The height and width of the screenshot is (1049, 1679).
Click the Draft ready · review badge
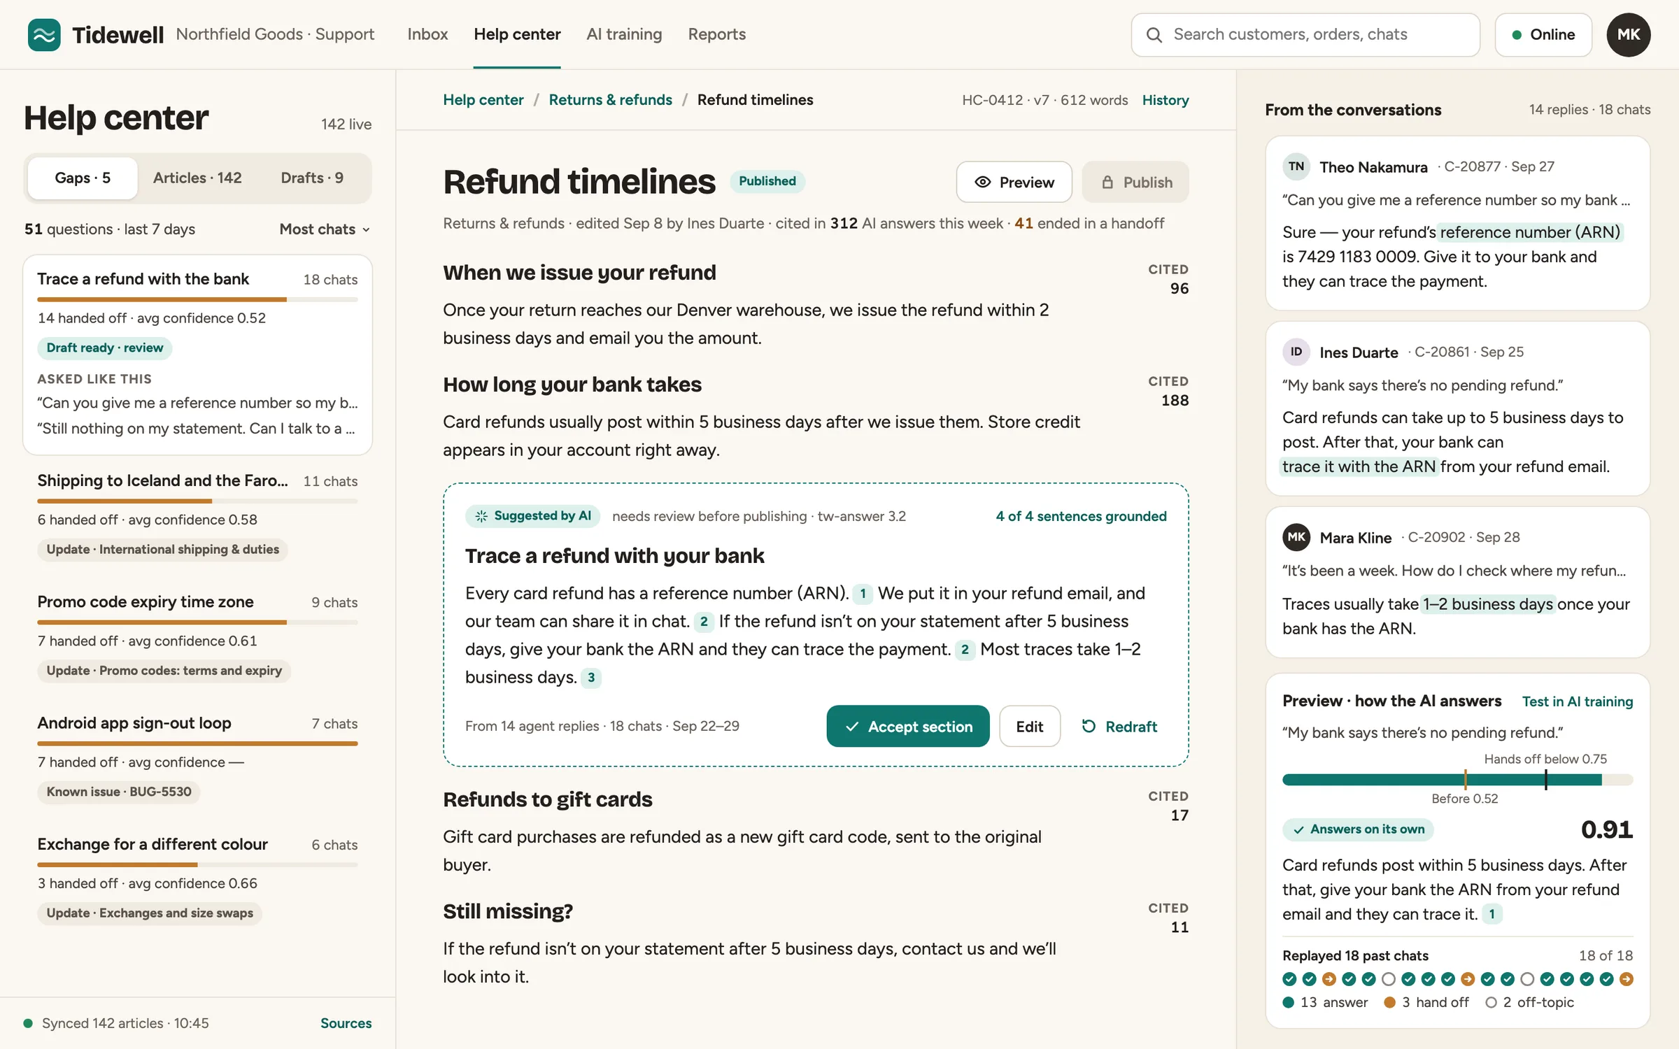(104, 348)
